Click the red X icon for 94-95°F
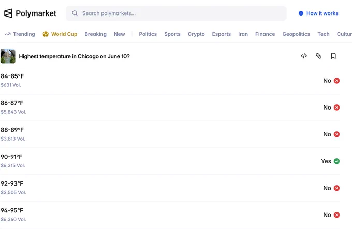352x230 pixels. tap(336, 215)
